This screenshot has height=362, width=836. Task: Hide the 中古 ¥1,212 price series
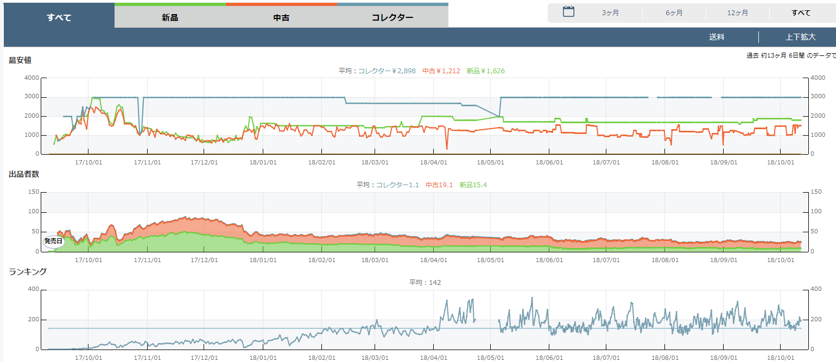(441, 71)
